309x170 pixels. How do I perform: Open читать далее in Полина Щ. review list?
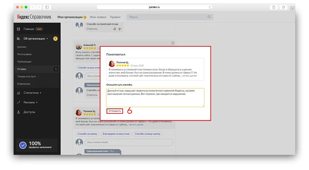coord(136,125)
